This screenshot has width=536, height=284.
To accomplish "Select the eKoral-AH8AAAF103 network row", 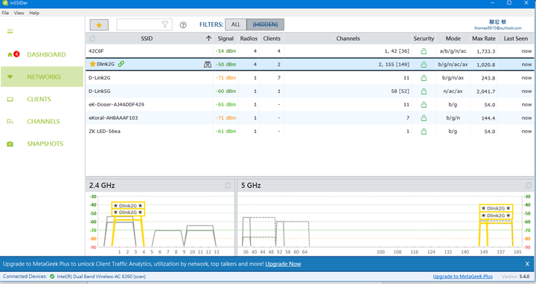I will 310,117.
